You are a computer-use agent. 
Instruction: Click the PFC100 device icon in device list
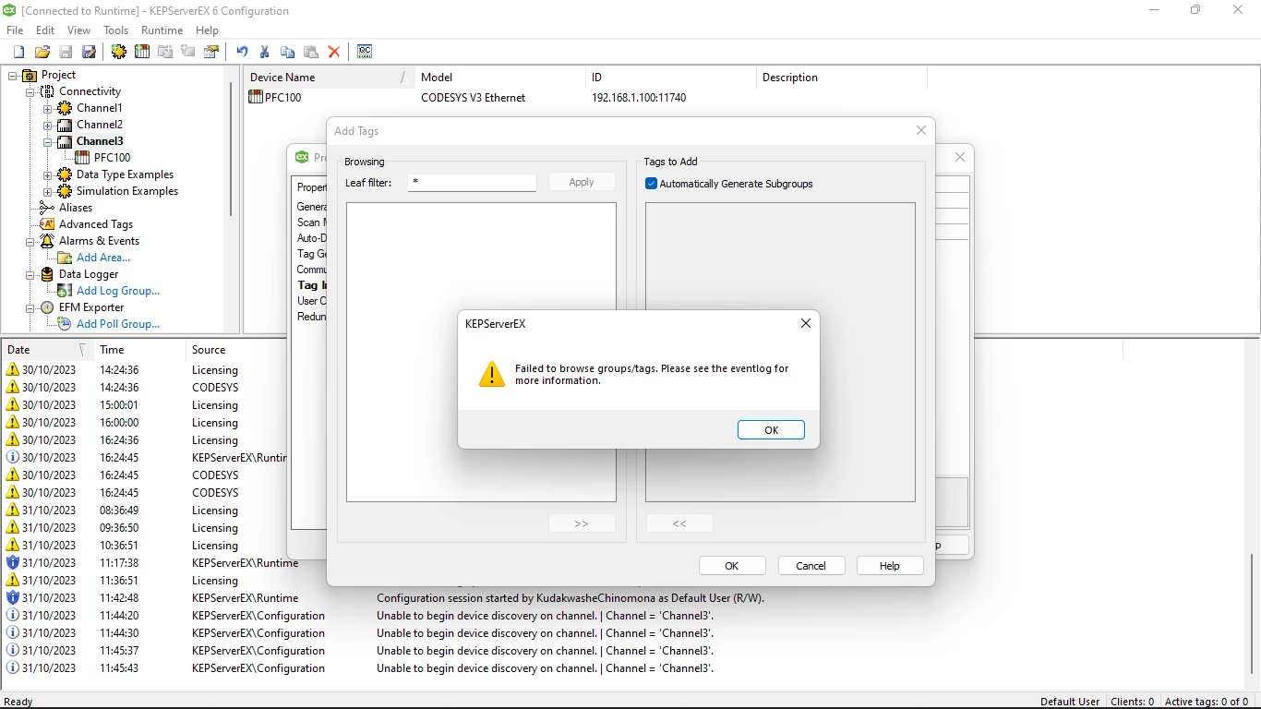click(256, 97)
